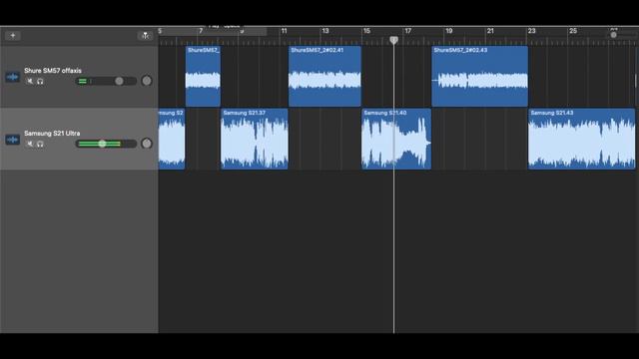Select the Shure SM57 offaxis track name
Image resolution: width=639 pixels, height=359 pixels.
click(53, 71)
